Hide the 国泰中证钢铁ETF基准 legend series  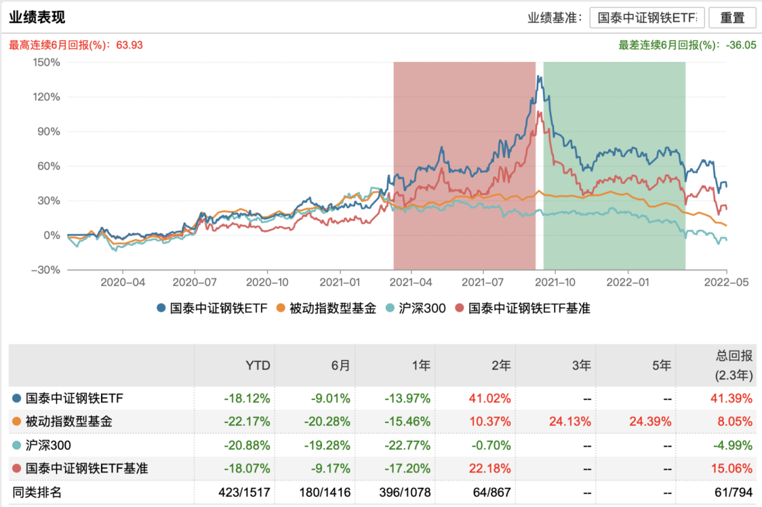[x=523, y=308]
